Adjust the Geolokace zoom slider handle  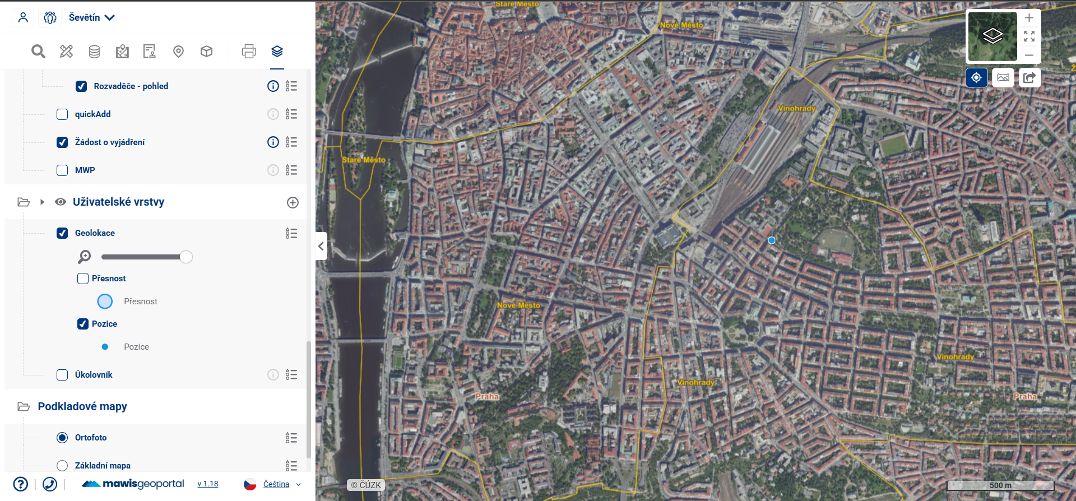(x=186, y=257)
